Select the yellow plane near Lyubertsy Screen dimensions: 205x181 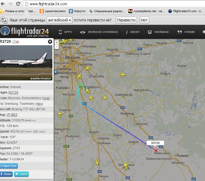pos(88,68)
